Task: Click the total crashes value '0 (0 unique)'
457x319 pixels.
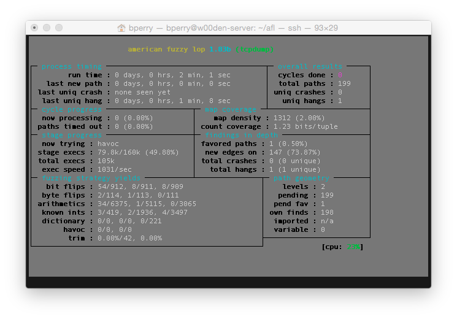Action: tap(294, 161)
